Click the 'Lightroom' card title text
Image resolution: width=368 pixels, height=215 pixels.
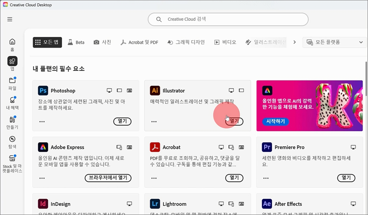pyautogui.click(x=174, y=204)
